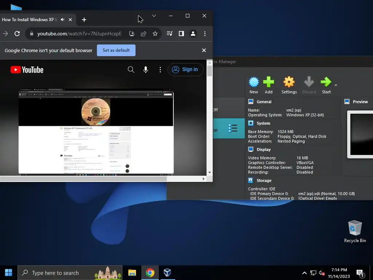Click the Chrome address bar URL
373x280 pixels.
coord(79,34)
